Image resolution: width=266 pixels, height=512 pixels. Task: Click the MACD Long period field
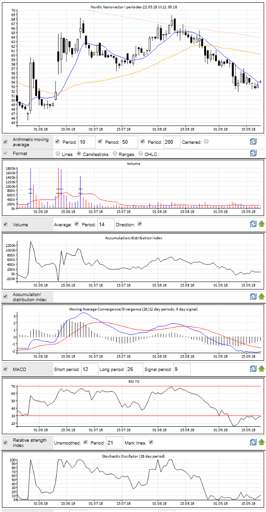(x=134, y=369)
